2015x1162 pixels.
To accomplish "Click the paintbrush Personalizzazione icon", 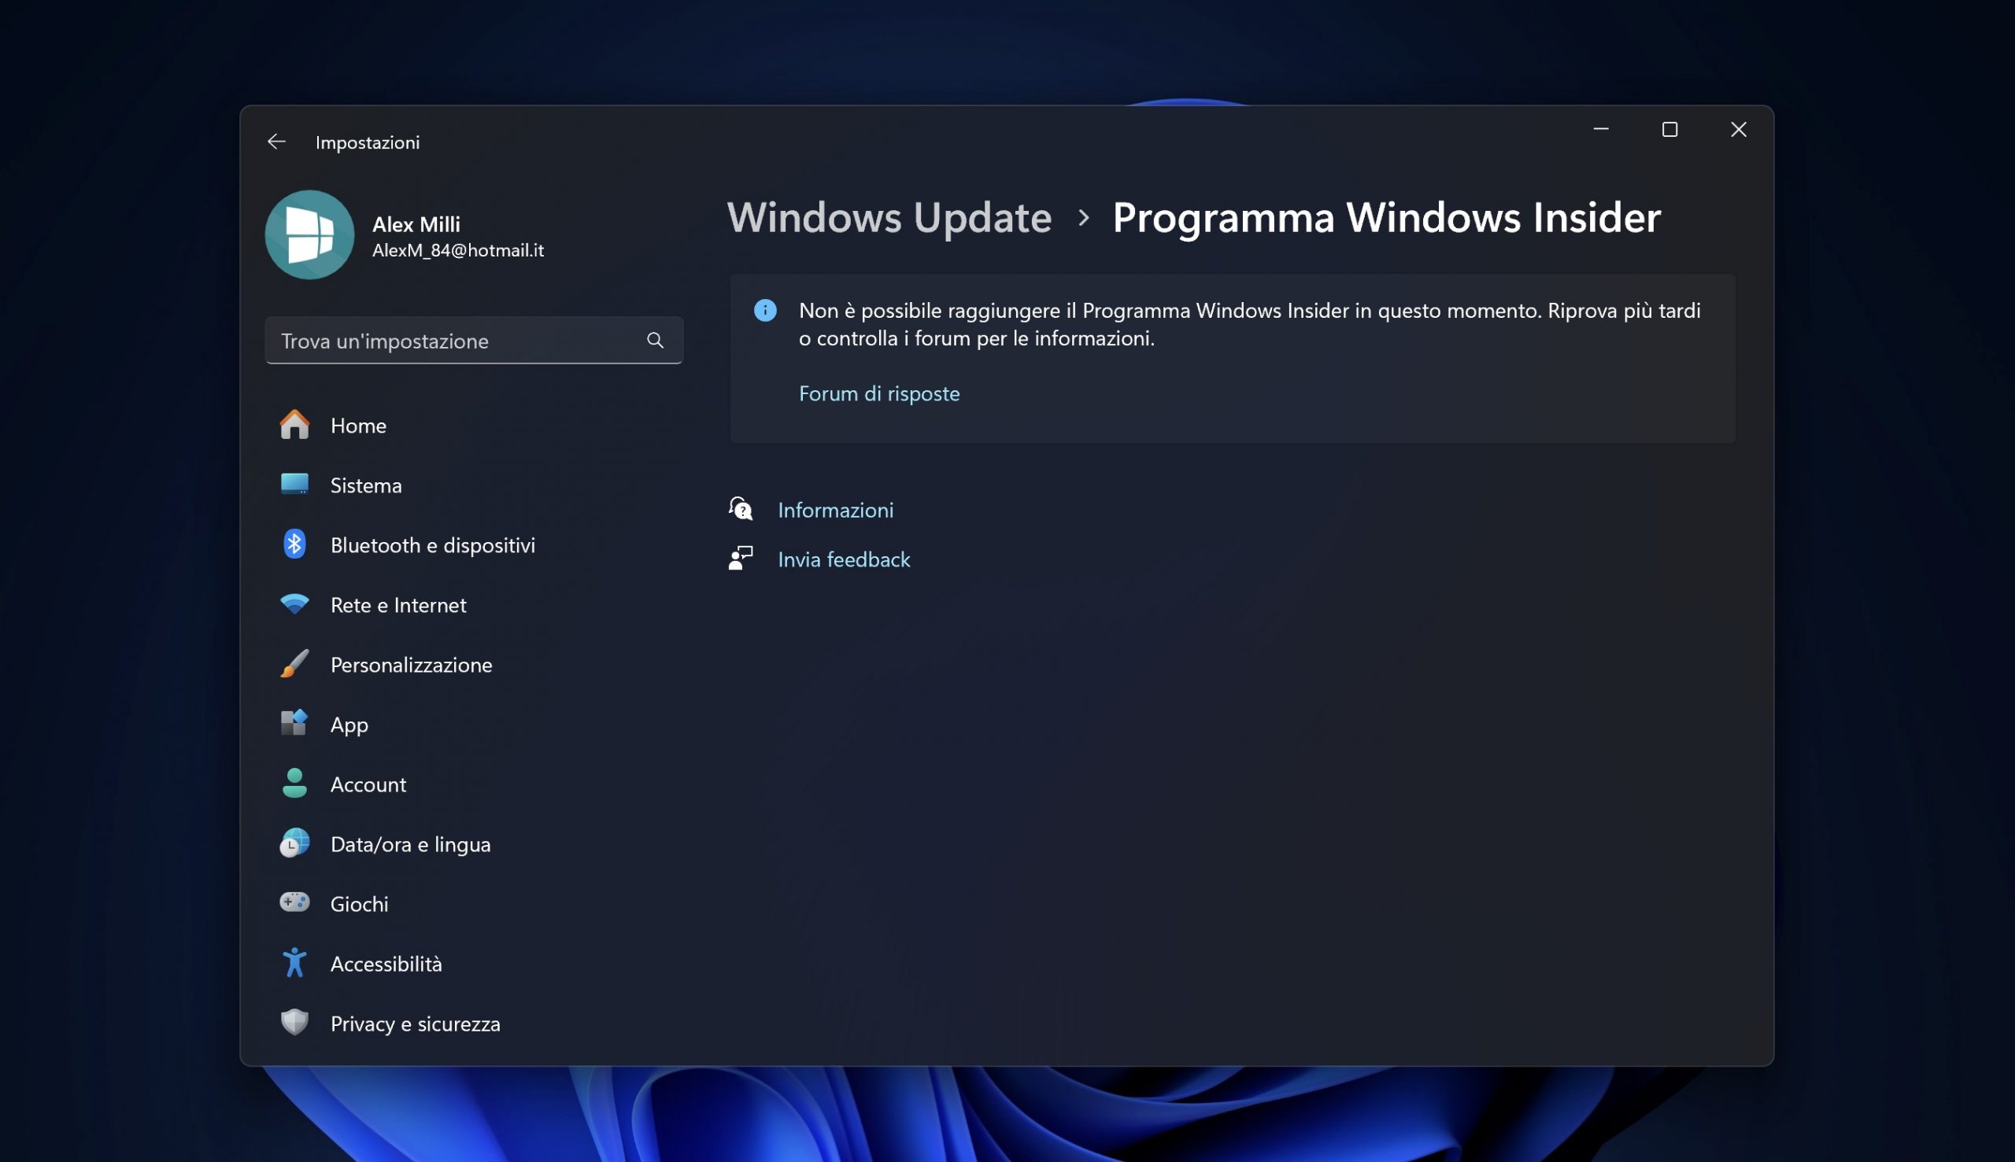I will click(294, 664).
